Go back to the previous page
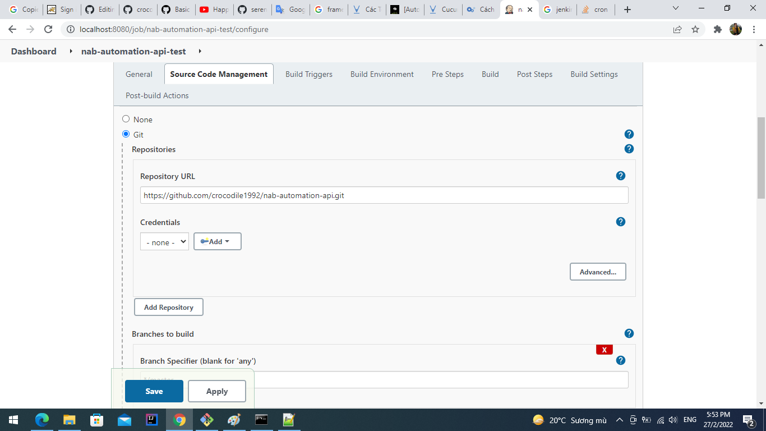The height and width of the screenshot is (431, 766). pos(12,29)
